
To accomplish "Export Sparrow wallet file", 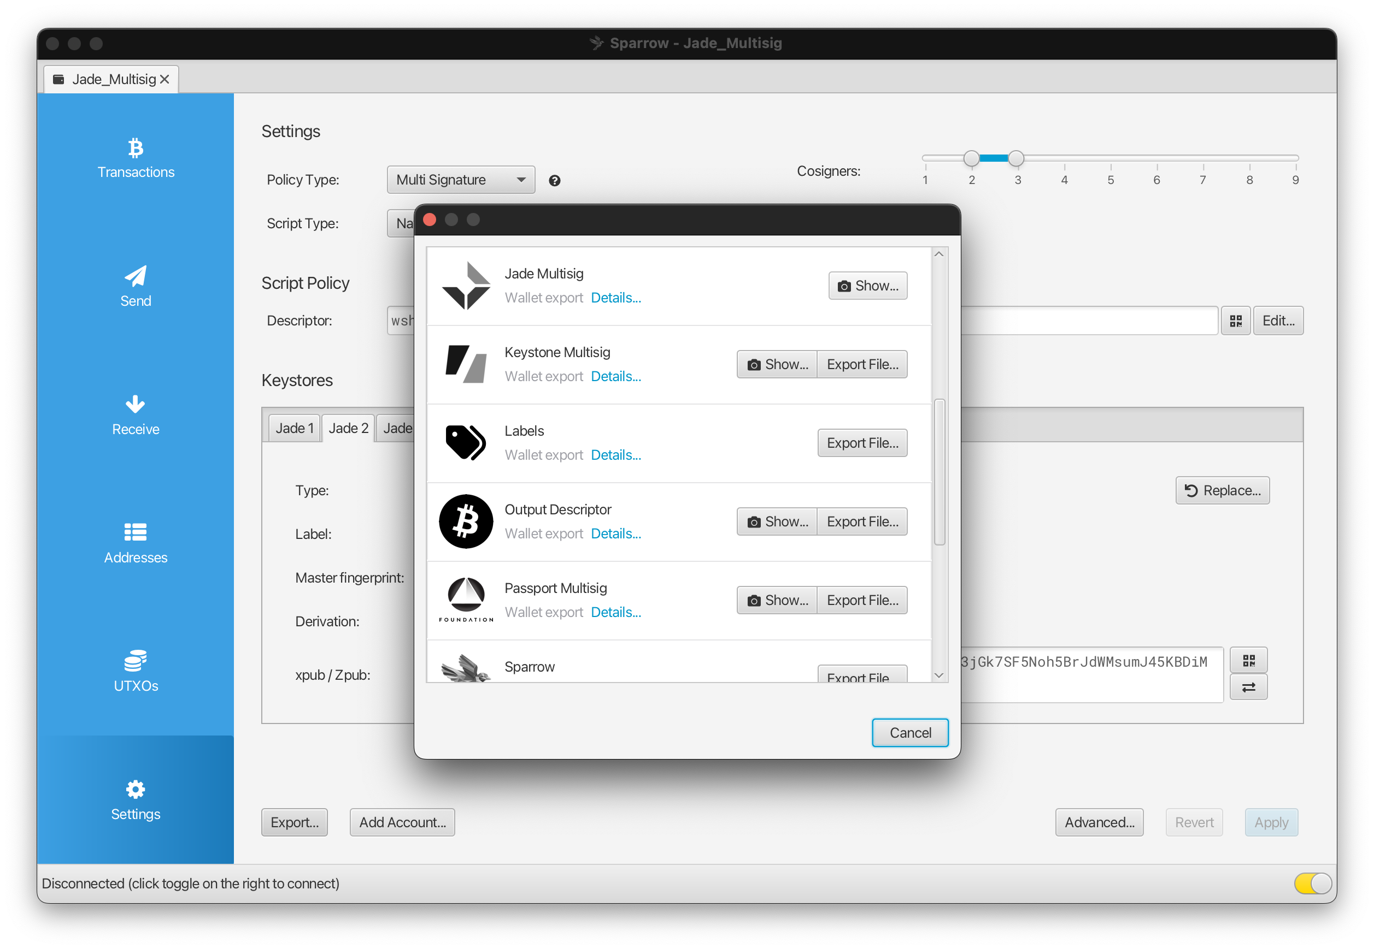I will click(x=862, y=674).
